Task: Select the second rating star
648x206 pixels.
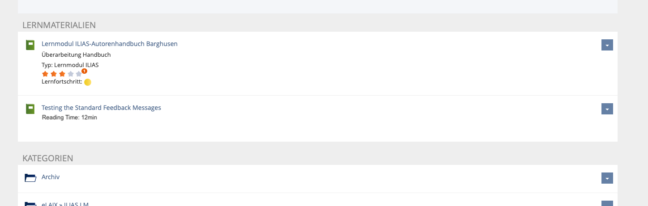Action: 53,74
